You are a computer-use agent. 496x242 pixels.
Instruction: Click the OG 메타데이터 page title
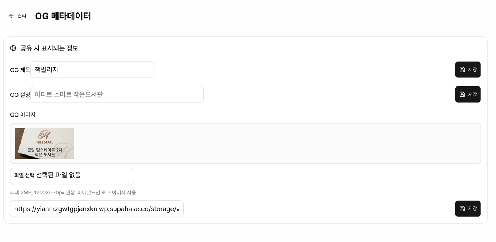point(63,16)
